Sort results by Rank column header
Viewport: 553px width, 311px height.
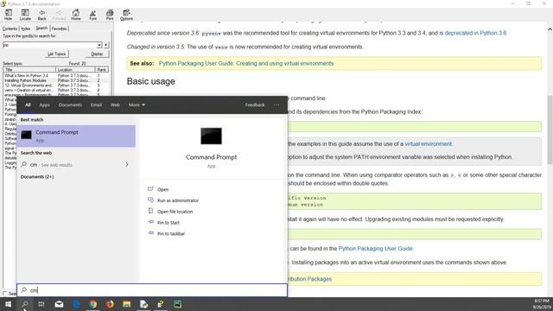pos(102,70)
